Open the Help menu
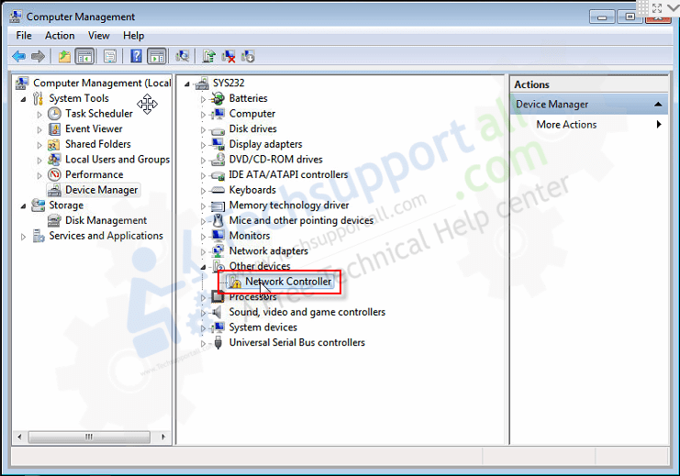This screenshot has height=476, width=680. (134, 36)
